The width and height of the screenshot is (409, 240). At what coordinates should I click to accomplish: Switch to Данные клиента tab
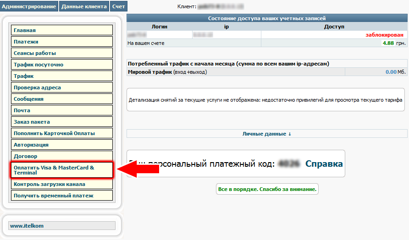[84, 6]
